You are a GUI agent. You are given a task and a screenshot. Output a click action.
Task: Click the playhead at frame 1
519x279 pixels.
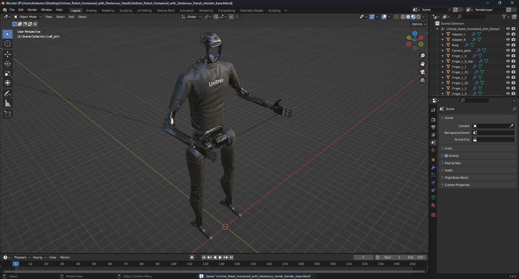[x=16, y=264]
